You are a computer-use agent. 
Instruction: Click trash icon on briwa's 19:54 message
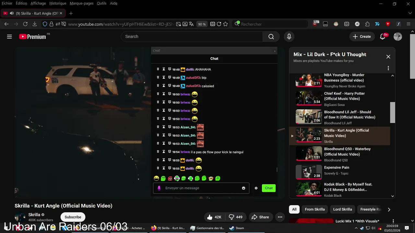point(158,152)
